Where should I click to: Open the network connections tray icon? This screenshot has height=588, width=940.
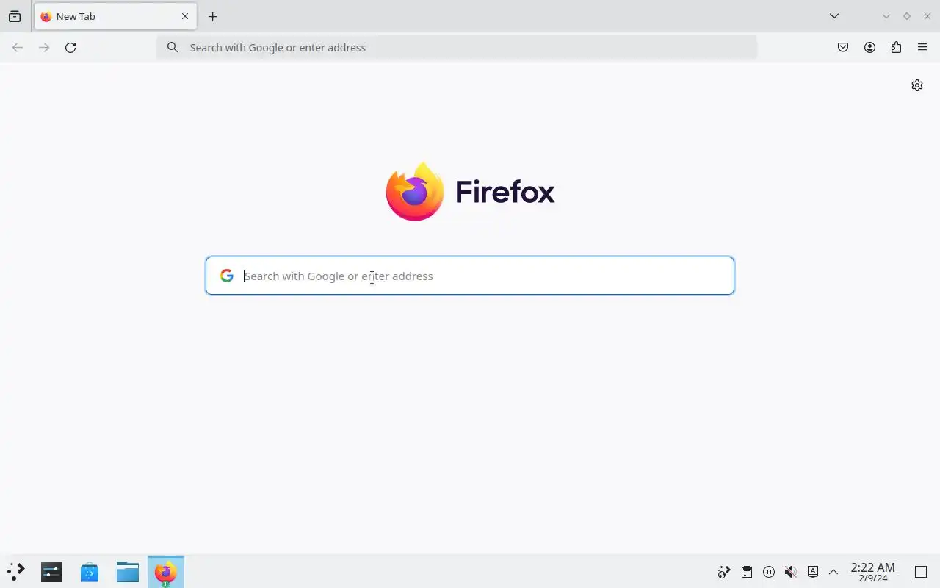click(x=724, y=572)
